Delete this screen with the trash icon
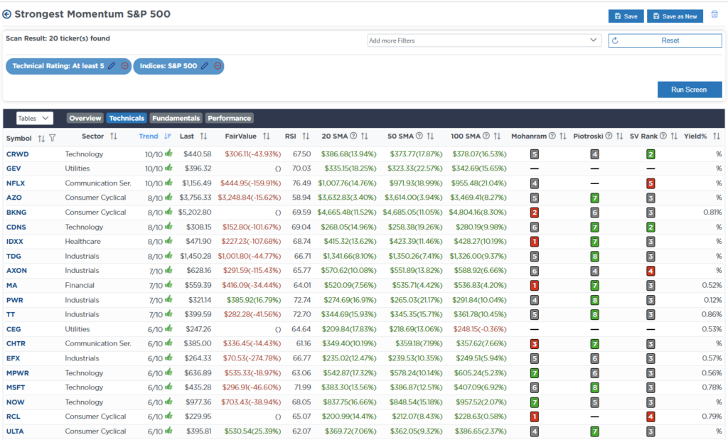The height and width of the screenshot is (440, 728). pyautogui.click(x=714, y=14)
